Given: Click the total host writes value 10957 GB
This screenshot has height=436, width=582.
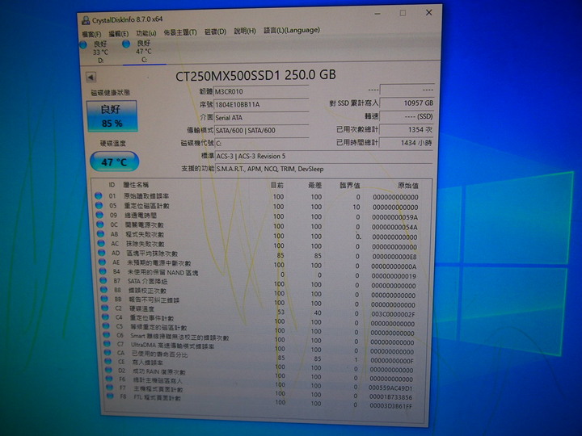Looking at the screenshot, I should click(x=407, y=103).
